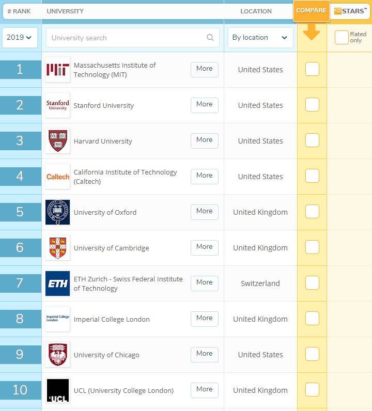The height and width of the screenshot is (411, 372).
Task: Open the Harvard University crest logo
Action: click(x=57, y=141)
